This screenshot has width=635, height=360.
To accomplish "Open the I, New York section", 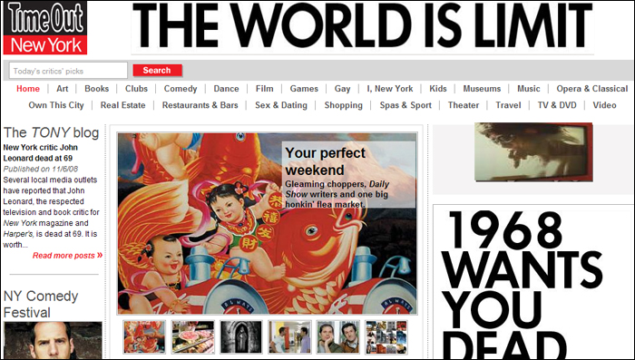I will point(389,89).
